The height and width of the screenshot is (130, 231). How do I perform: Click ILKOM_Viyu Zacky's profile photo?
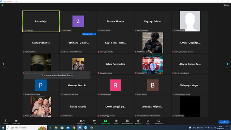point(153,43)
